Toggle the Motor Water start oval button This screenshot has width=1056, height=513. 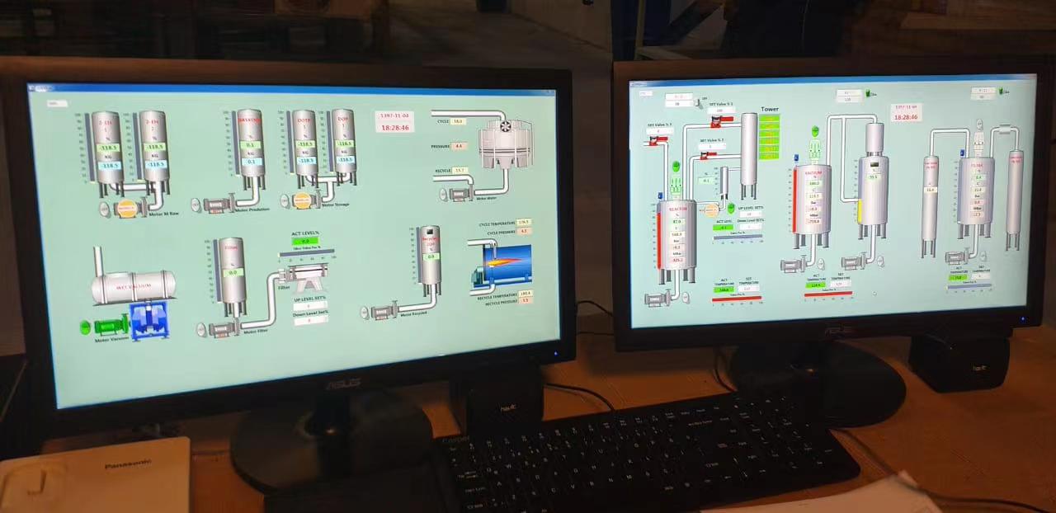[442, 194]
